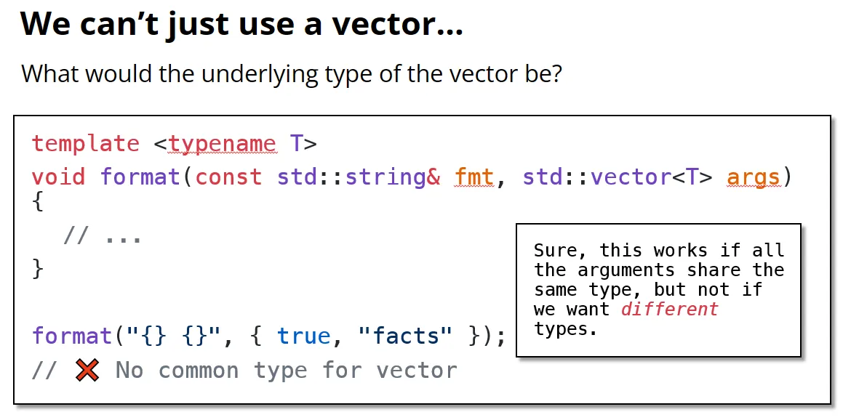This screenshot has height=420, width=843.
Task: Click the orange "fmt" parameter name
Action: click(474, 177)
